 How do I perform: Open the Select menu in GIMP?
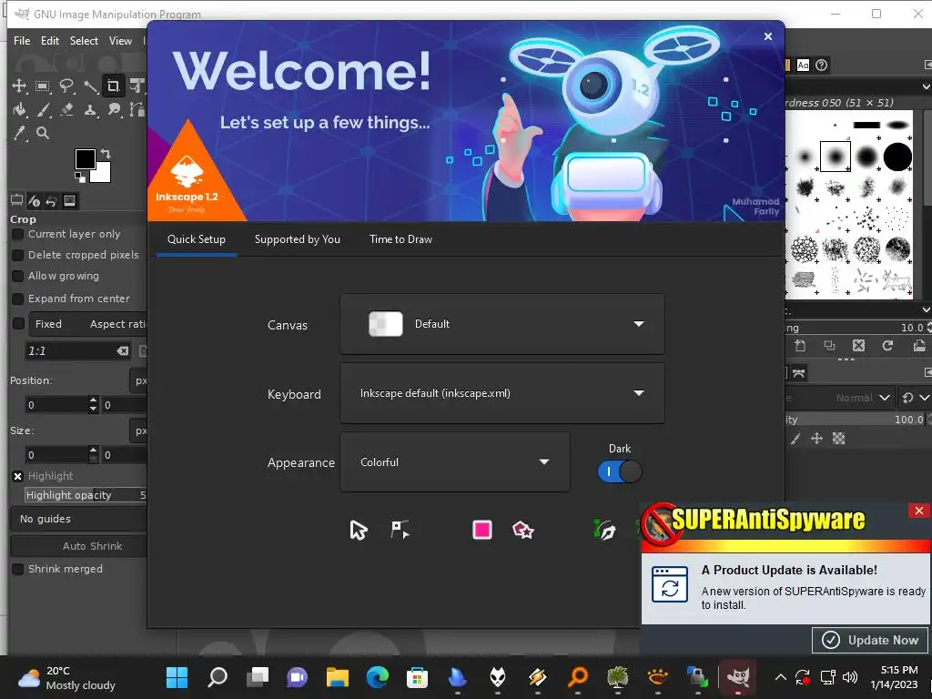[x=84, y=40]
